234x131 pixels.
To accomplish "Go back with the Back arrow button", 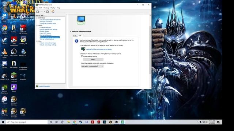I will tap(38, 12).
